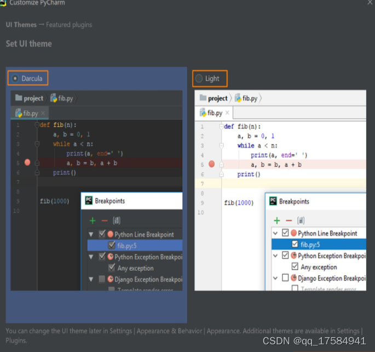
Task: Collapse Python Exception Breakpoint node in Darcula preview
Action: point(91,257)
